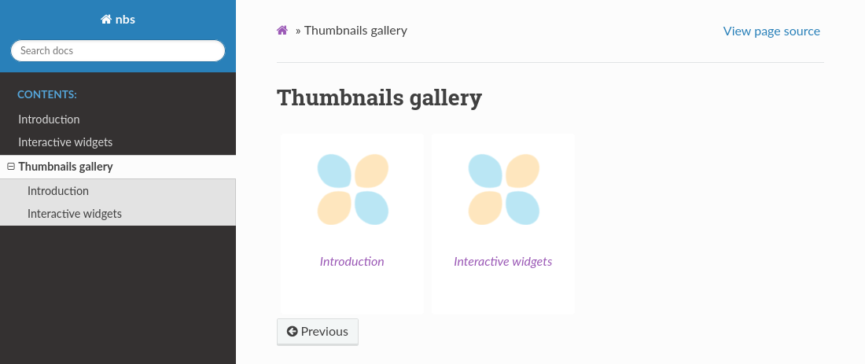Viewport: 865px width, 364px height.
Task: Open nested Introduction under Thumbnails gallery
Action: click(57, 191)
